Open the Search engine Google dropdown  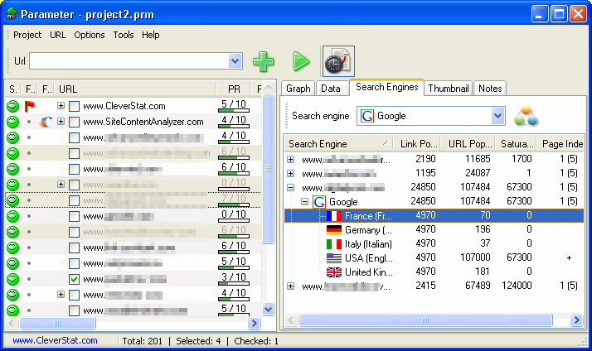tap(498, 116)
